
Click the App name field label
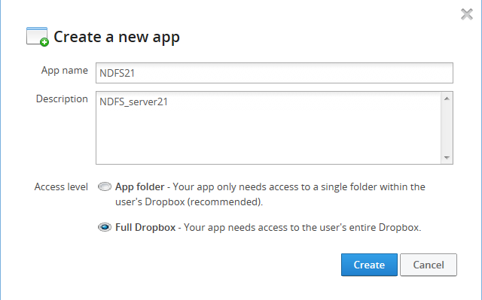(x=65, y=71)
